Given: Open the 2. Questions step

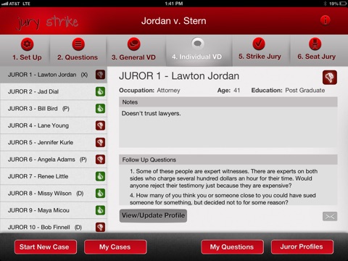Looking at the screenshot, I should tap(78, 50).
